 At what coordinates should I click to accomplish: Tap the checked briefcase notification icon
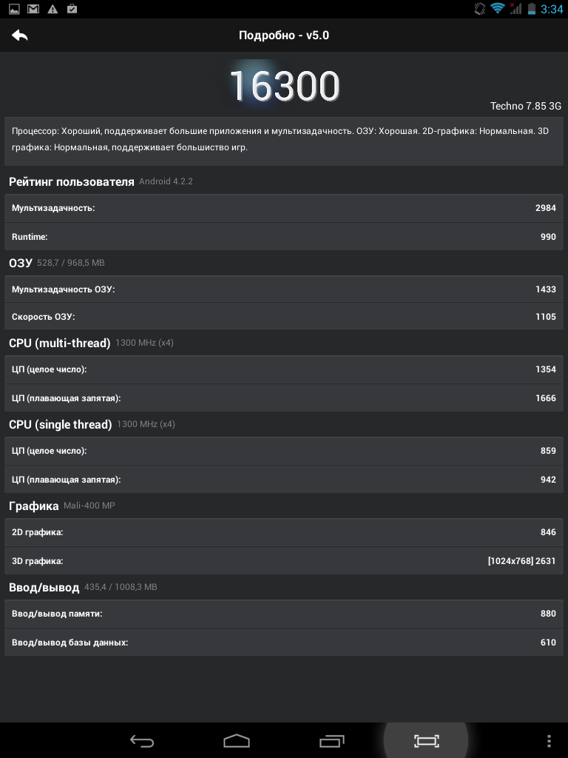pyautogui.click(x=72, y=9)
